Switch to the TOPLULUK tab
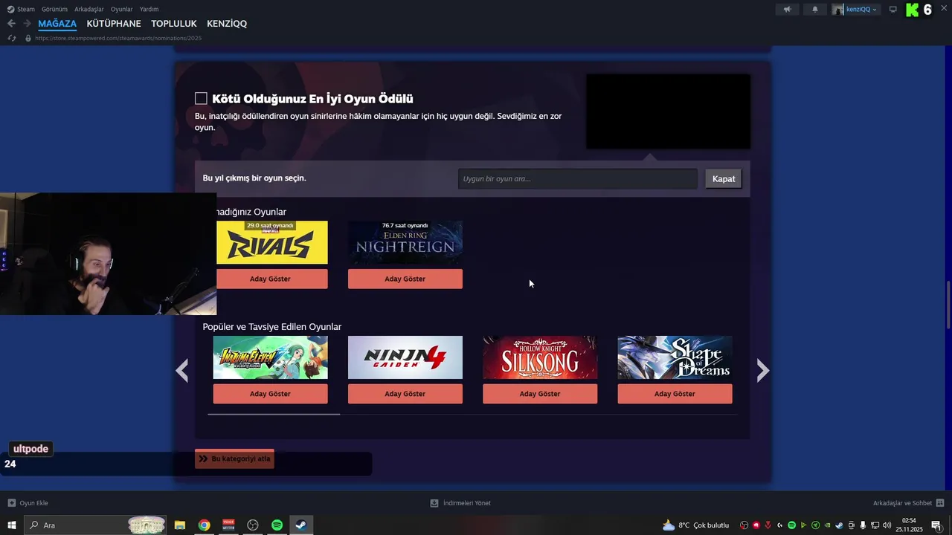Viewport: 952px width, 535px height. (174, 24)
